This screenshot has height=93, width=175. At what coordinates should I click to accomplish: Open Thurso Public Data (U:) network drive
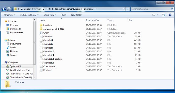tap(21, 77)
